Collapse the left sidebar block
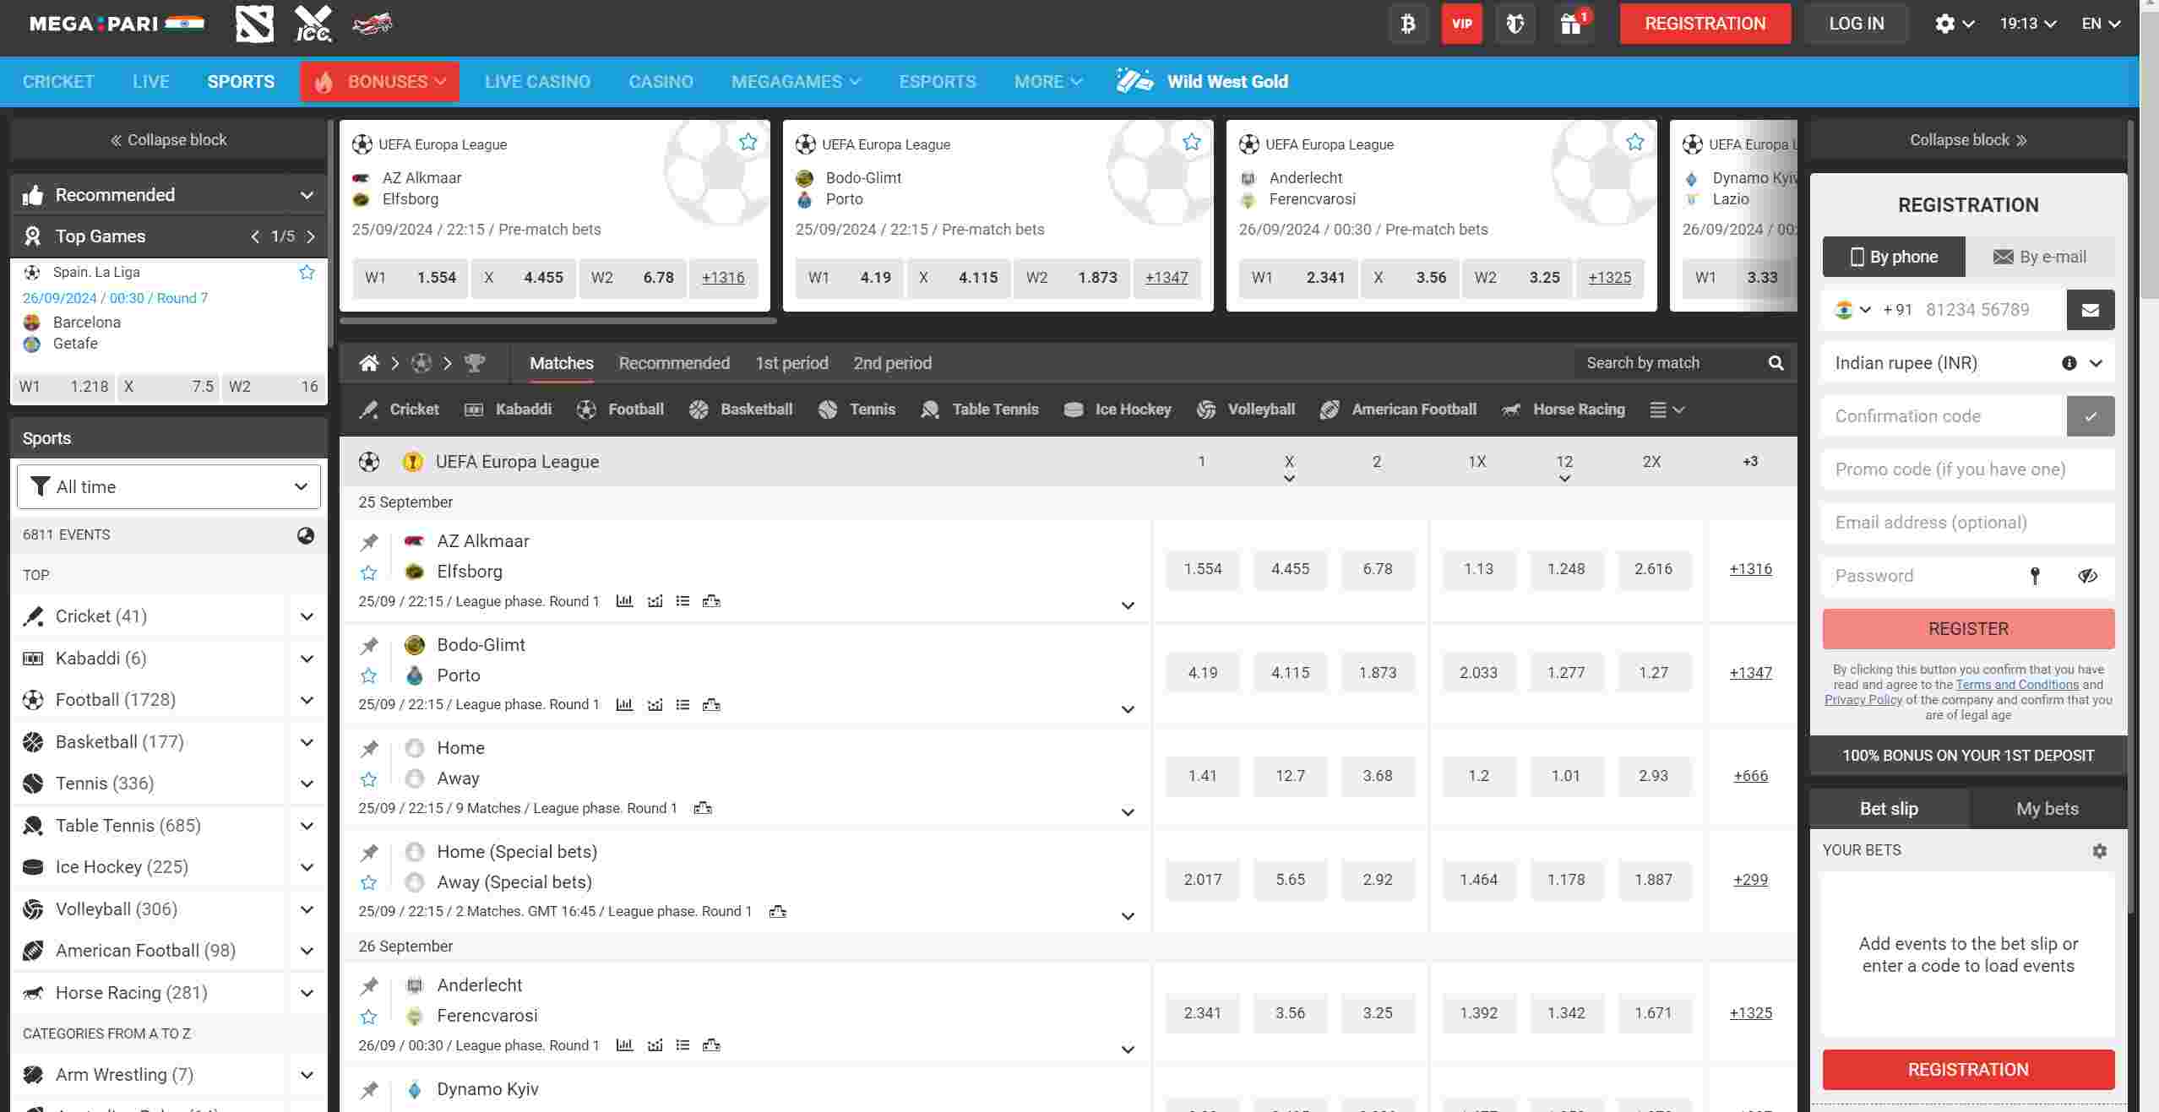 [169, 140]
